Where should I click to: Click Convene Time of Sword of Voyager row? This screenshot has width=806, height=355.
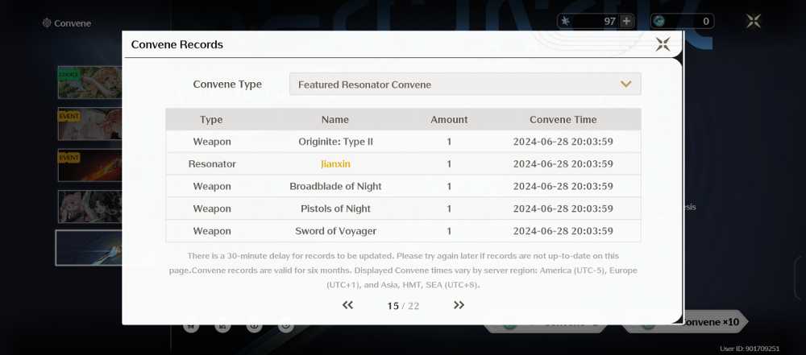click(x=563, y=231)
